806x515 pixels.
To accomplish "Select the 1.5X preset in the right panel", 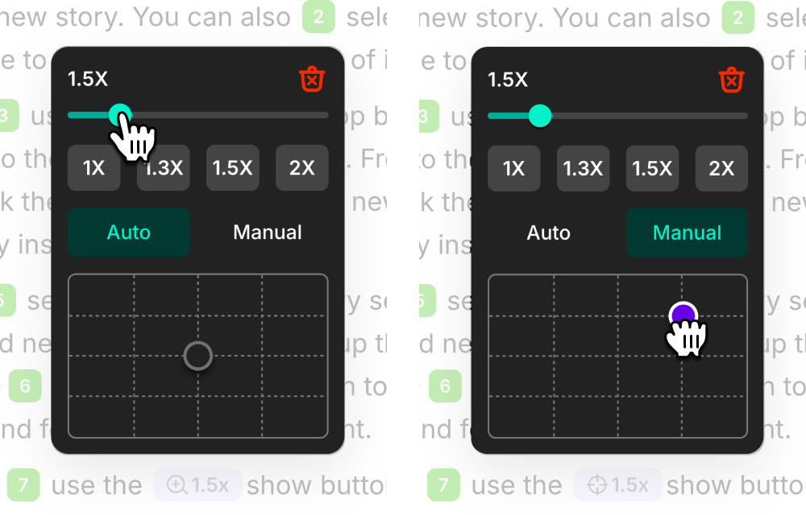I will click(653, 168).
